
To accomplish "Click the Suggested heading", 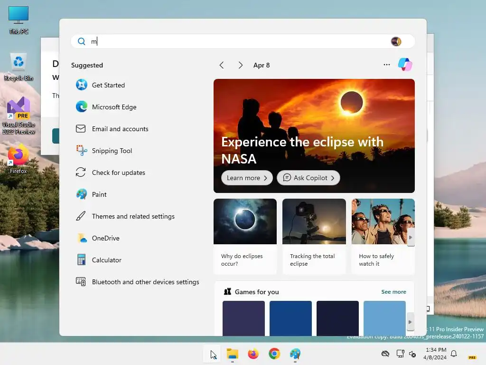I will point(87,65).
